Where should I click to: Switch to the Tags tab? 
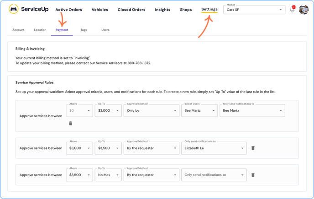click(84, 30)
